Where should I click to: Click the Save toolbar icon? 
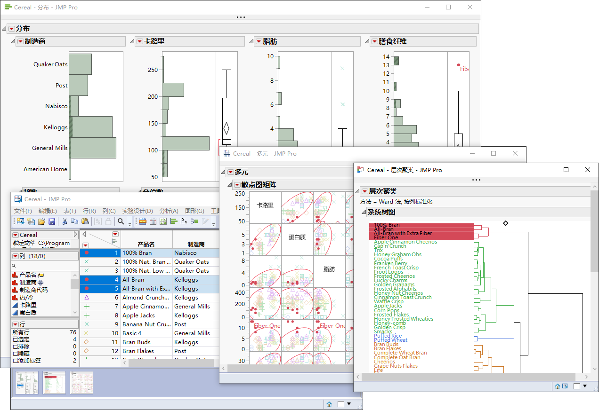click(x=52, y=221)
